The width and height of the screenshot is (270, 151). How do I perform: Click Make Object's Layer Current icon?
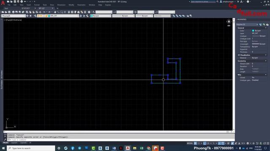[x=81, y=16]
